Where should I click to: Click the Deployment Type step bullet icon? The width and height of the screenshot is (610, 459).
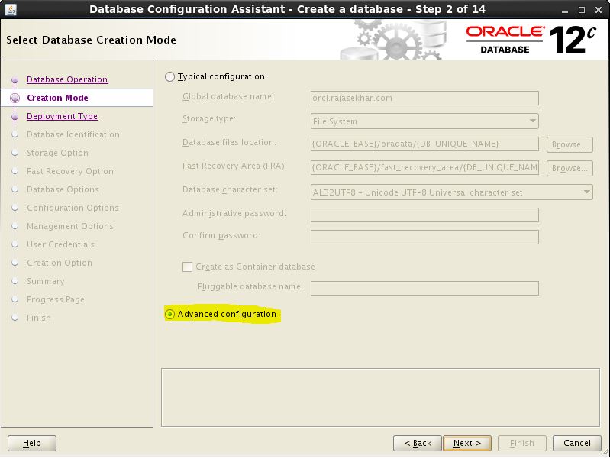(x=15, y=117)
